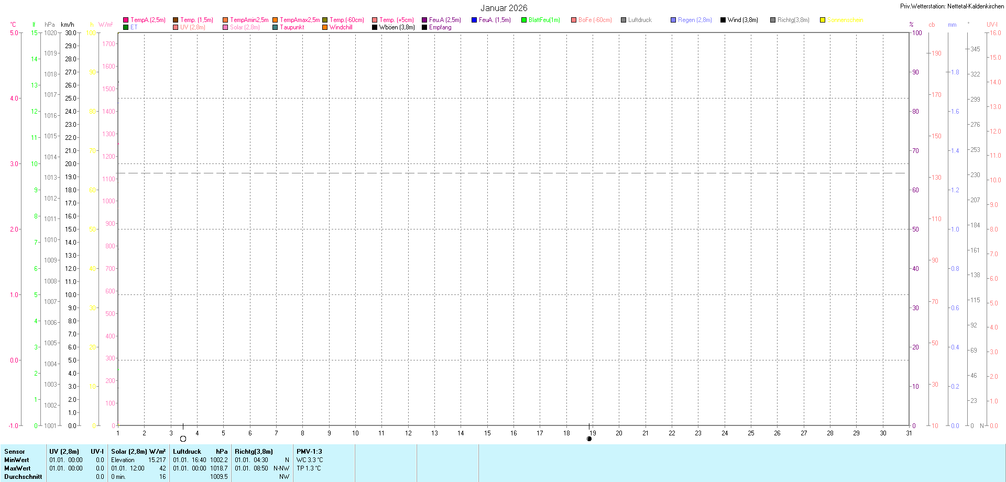Select the Luftdruck hPa table column header
This screenshot has width=1006, height=482.
[200, 452]
